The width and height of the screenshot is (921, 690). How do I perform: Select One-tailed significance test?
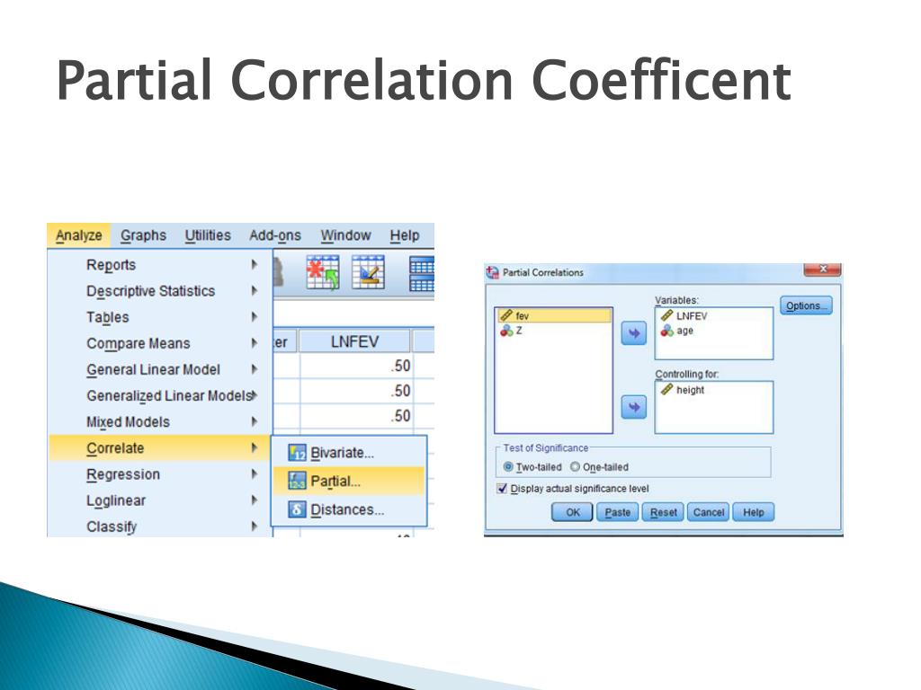[599, 467]
